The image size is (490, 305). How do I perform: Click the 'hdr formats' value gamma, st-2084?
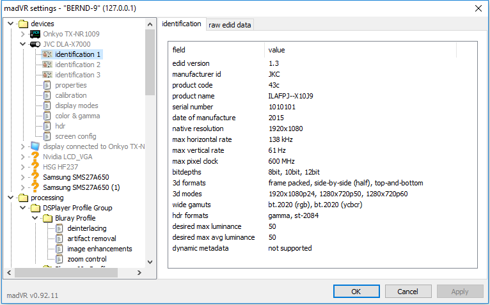coord(294,215)
